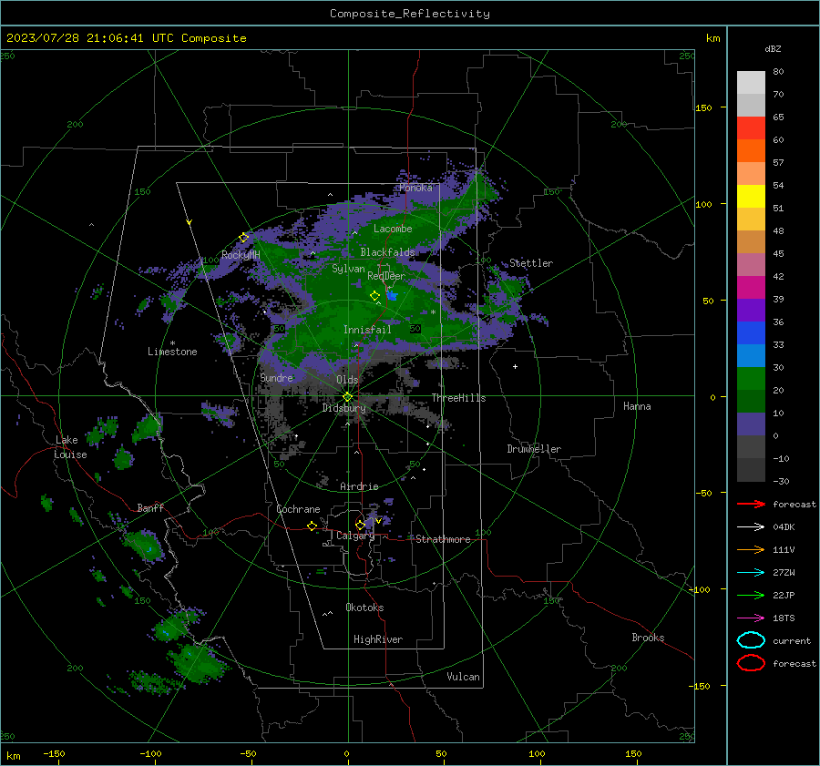Image resolution: width=820 pixels, height=766 pixels.
Task: Choose the magenta 18TS arrow icon
Action: pos(751,618)
